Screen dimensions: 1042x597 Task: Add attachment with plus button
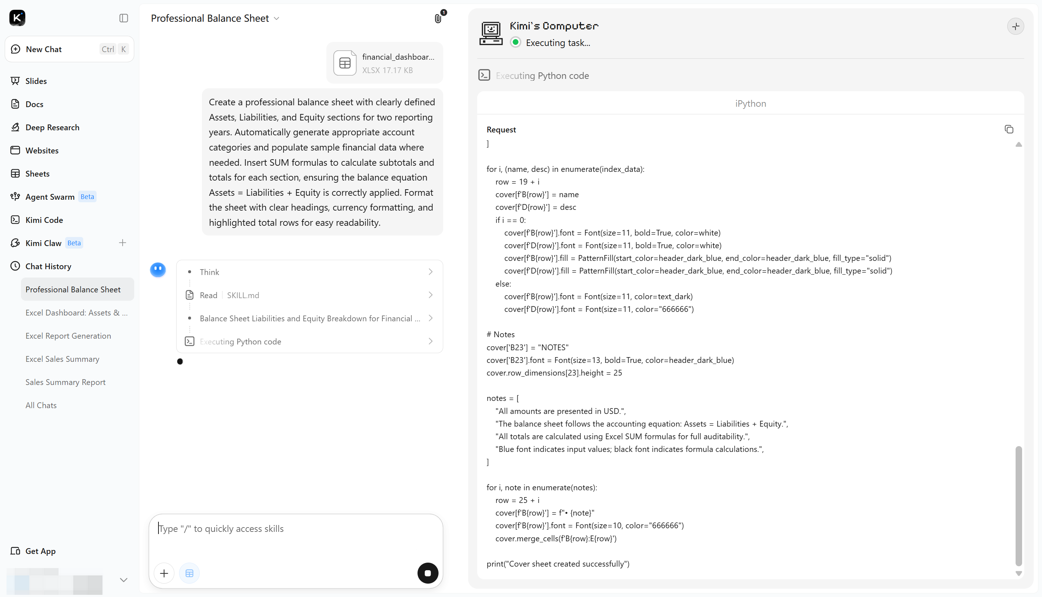[x=164, y=573]
